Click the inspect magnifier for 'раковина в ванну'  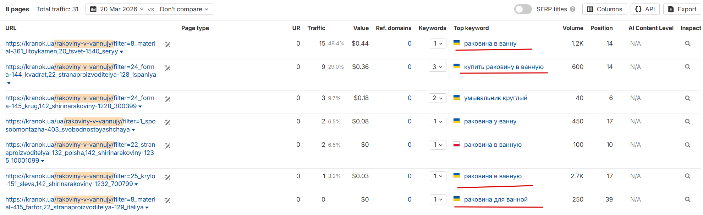click(x=687, y=43)
